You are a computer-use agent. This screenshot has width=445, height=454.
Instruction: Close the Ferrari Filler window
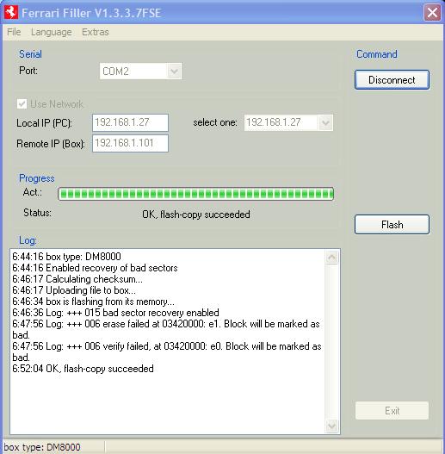(432, 13)
